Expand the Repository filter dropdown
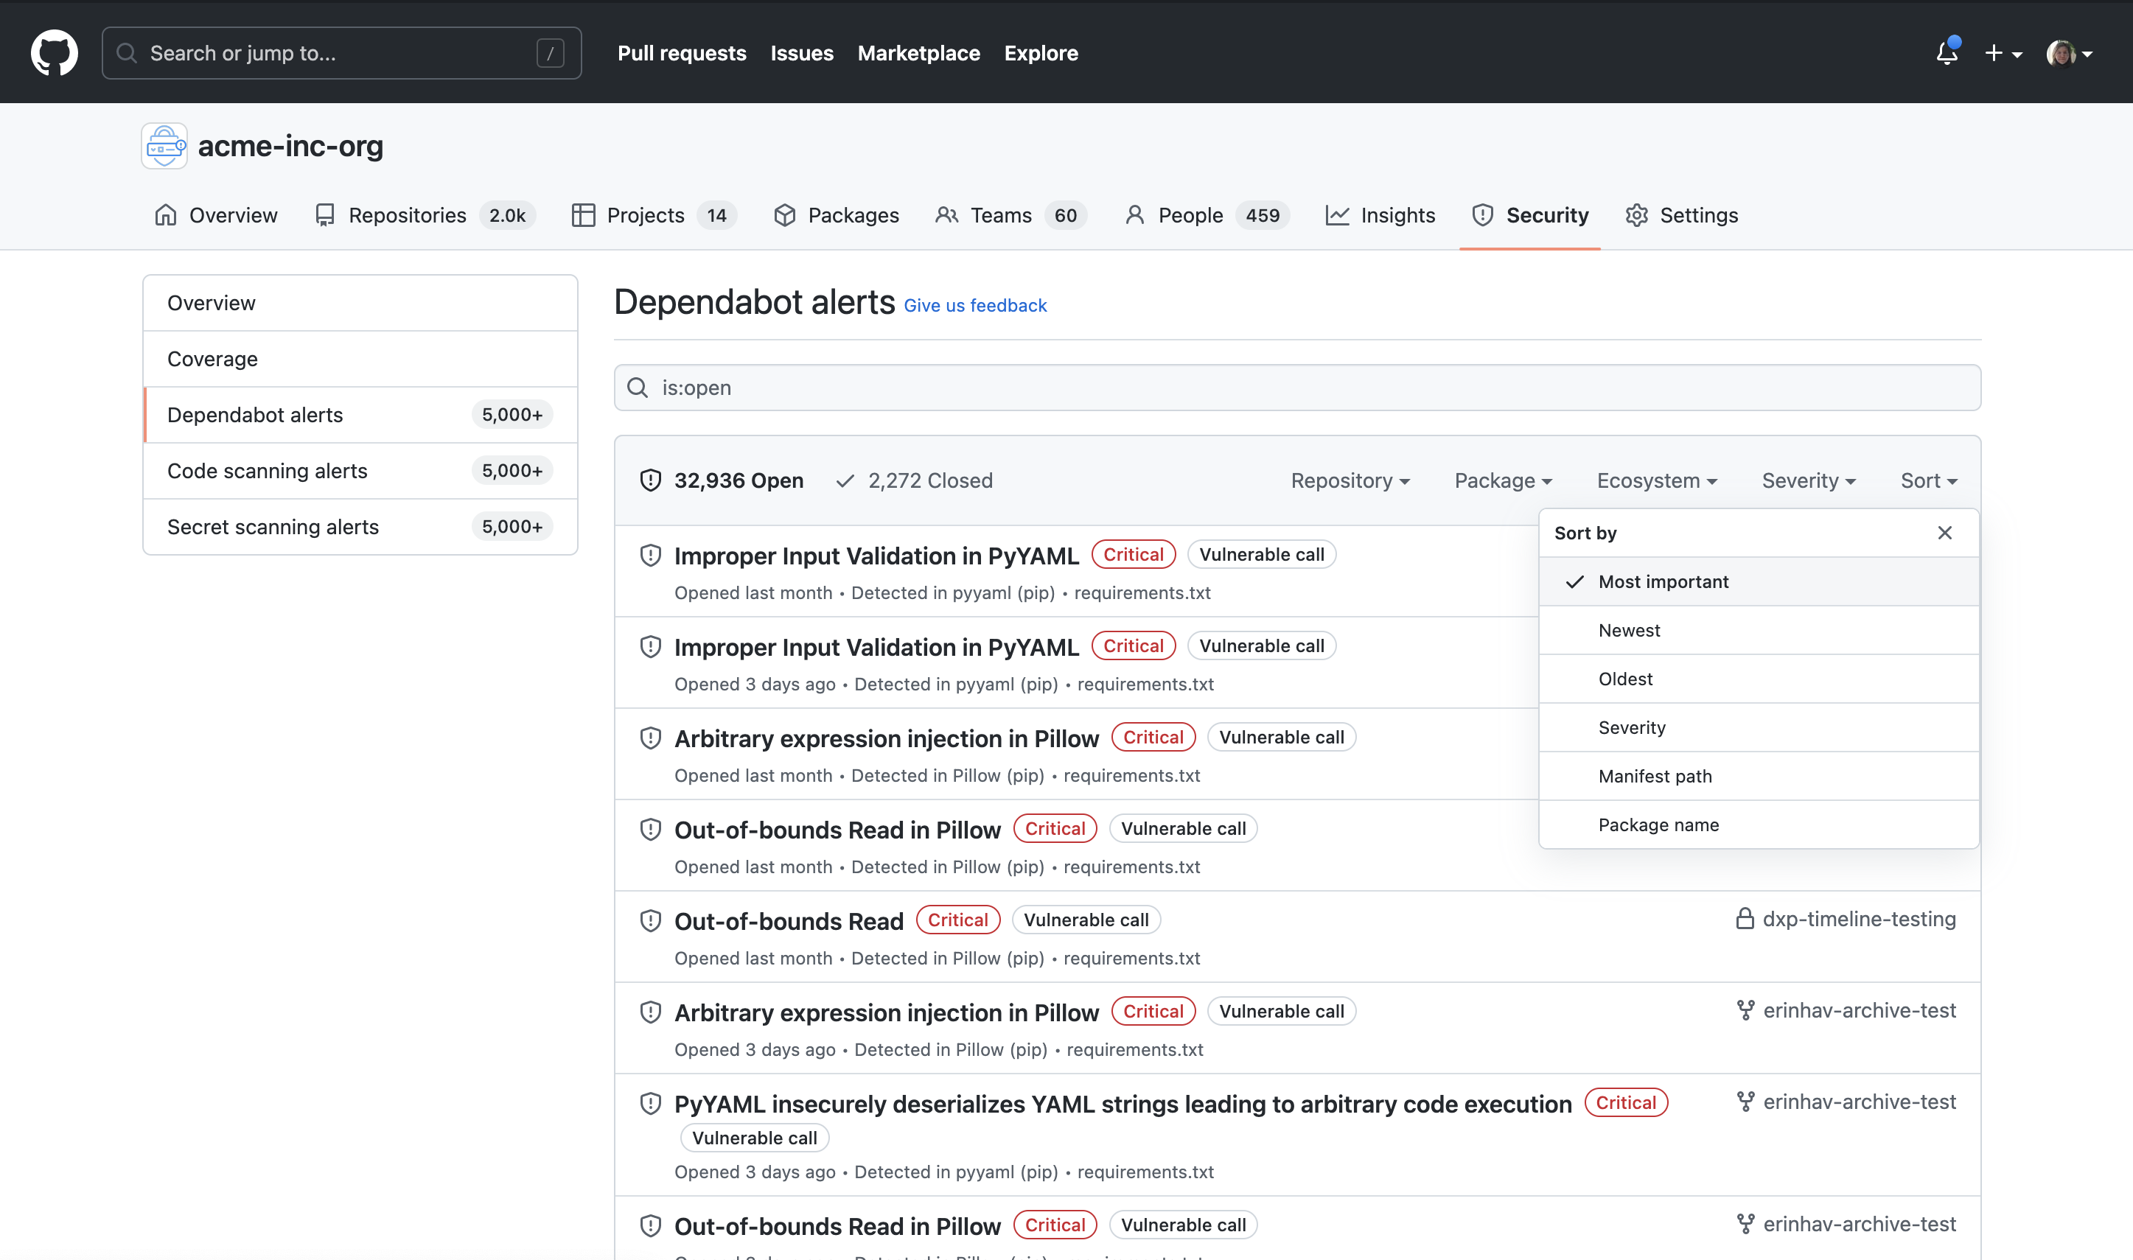 tap(1350, 480)
